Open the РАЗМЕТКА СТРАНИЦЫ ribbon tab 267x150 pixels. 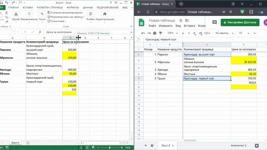[50, 7]
